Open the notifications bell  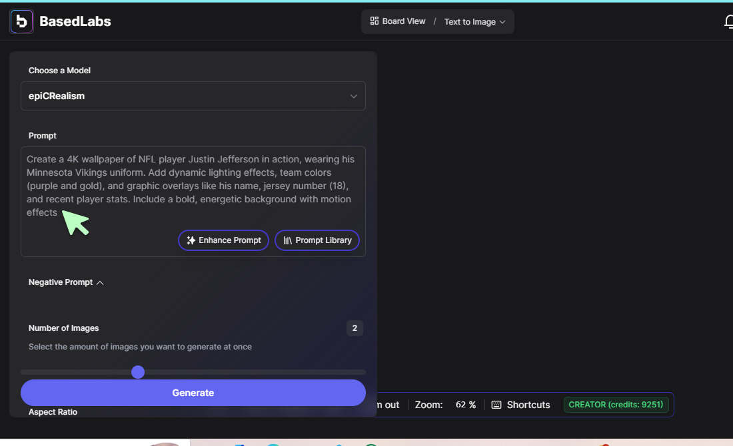tap(729, 21)
